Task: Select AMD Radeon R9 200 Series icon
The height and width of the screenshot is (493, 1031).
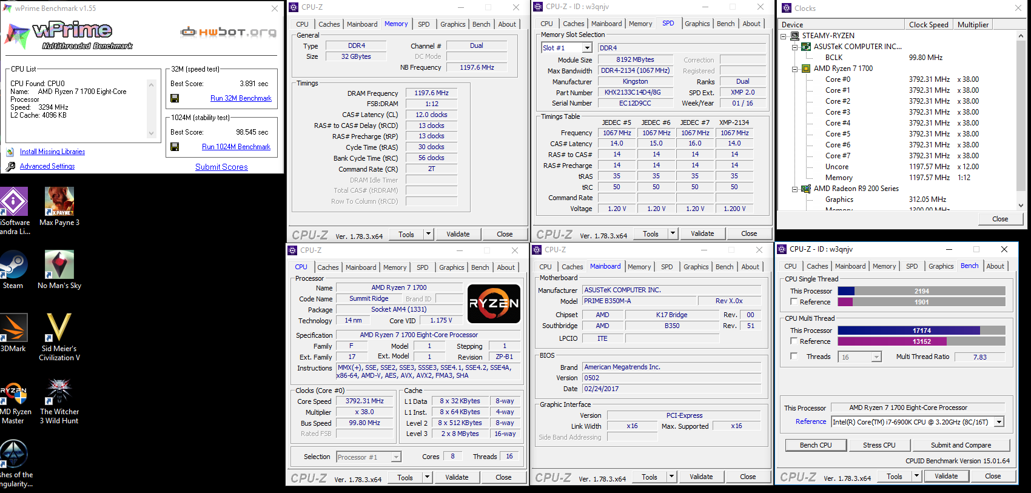Action: tap(806, 189)
